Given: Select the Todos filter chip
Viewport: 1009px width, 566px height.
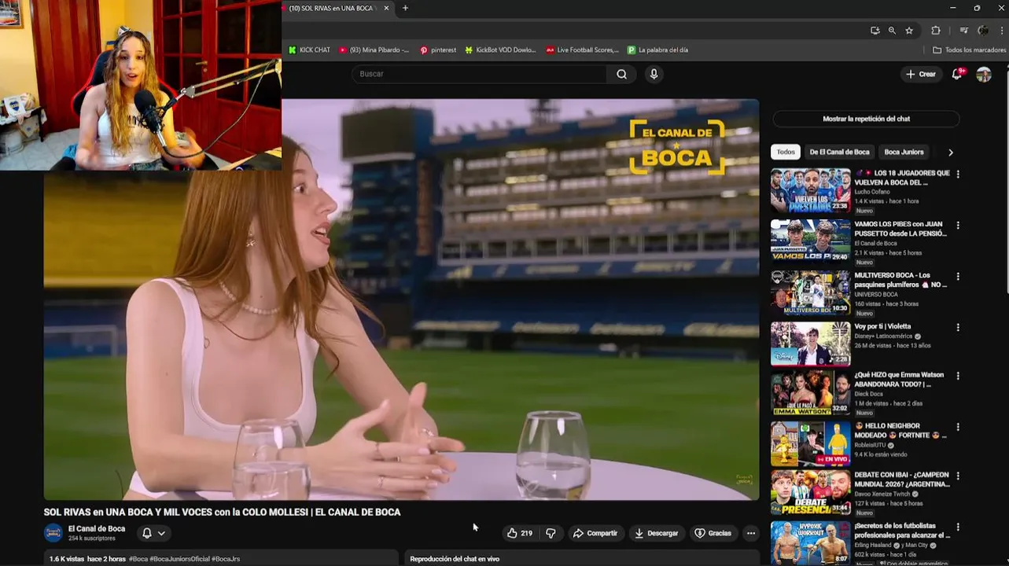Looking at the screenshot, I should coord(786,152).
